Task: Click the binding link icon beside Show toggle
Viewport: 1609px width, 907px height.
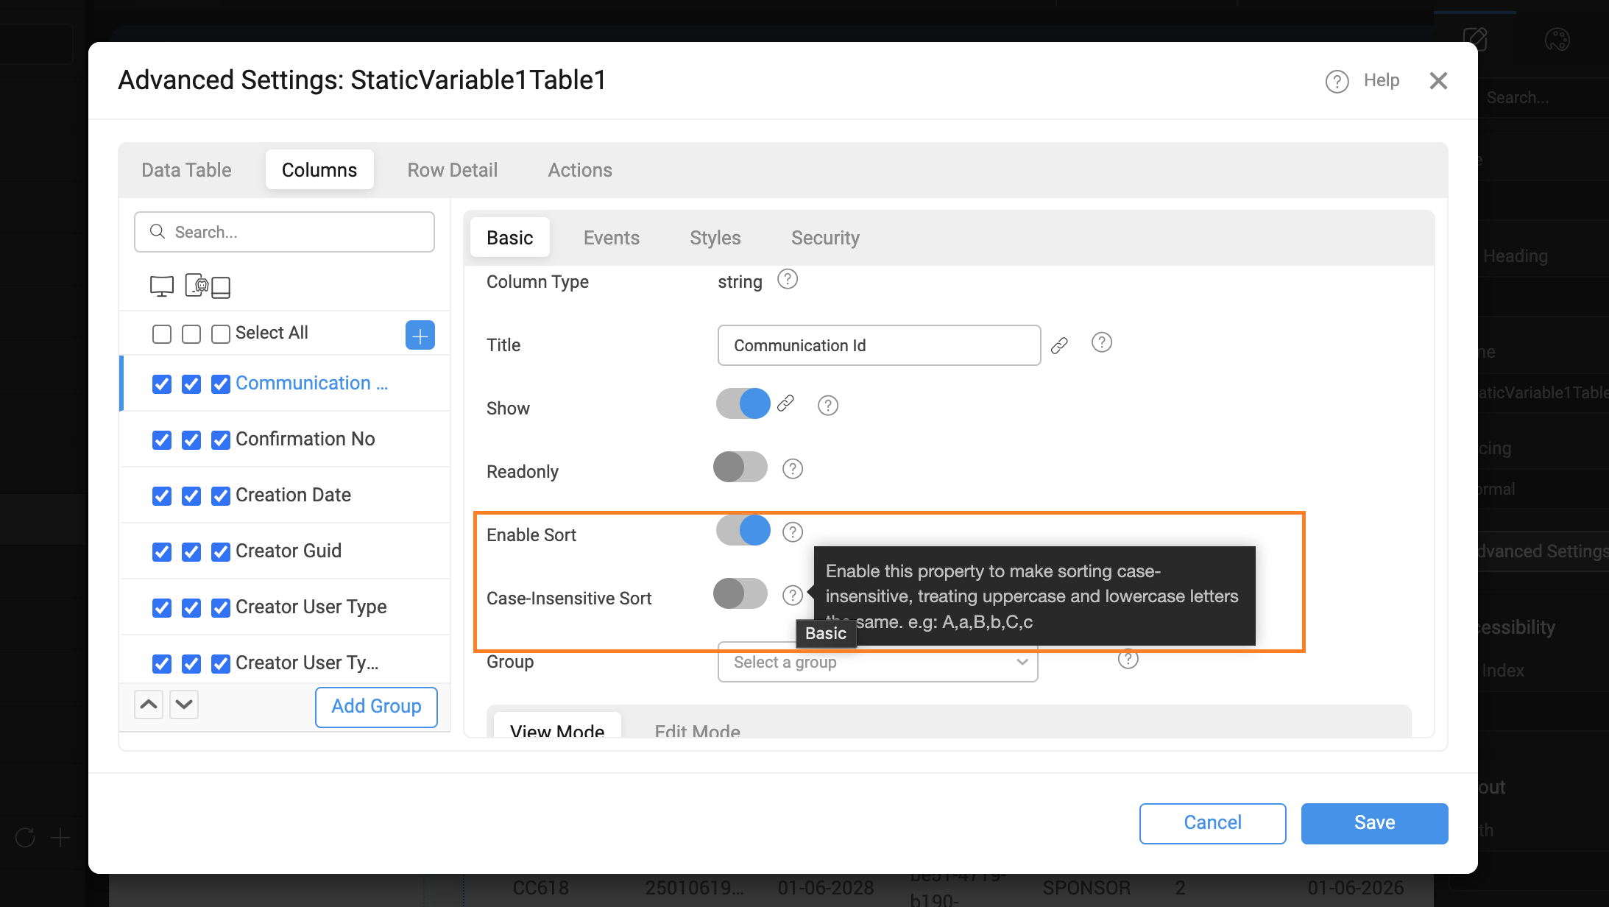Action: 786,403
